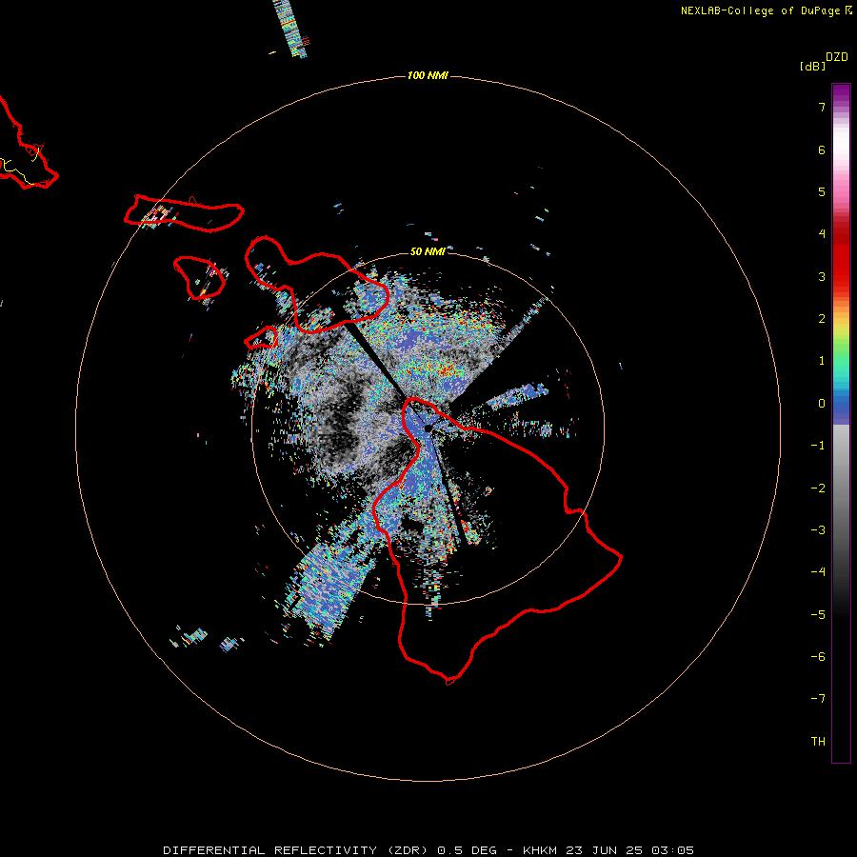Click the 03:05 timestamp text
The width and height of the screenshot is (857, 857).
[x=673, y=850]
